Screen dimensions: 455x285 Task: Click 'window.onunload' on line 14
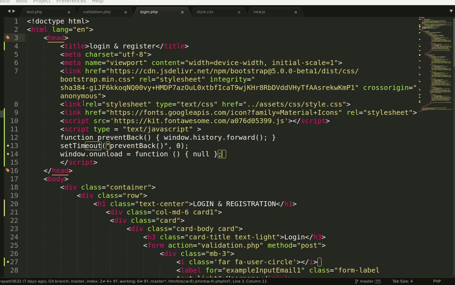(x=91, y=154)
